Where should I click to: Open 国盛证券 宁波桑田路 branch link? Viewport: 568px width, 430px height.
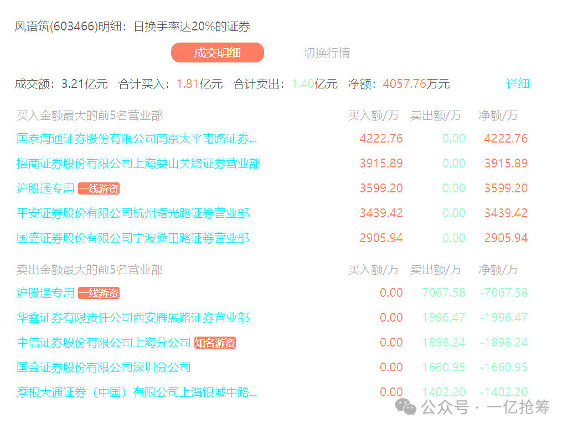[x=133, y=238]
